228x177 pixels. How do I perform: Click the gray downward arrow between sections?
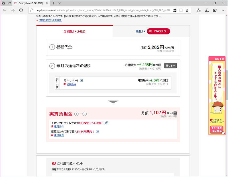click(x=113, y=101)
